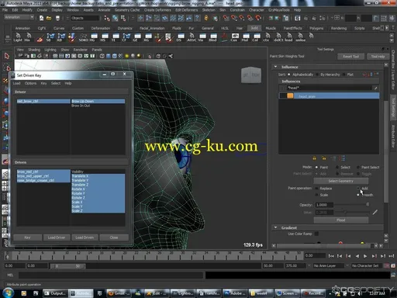Set Mode to Paint radio button
The width and height of the screenshot is (397, 298).
click(x=316, y=167)
